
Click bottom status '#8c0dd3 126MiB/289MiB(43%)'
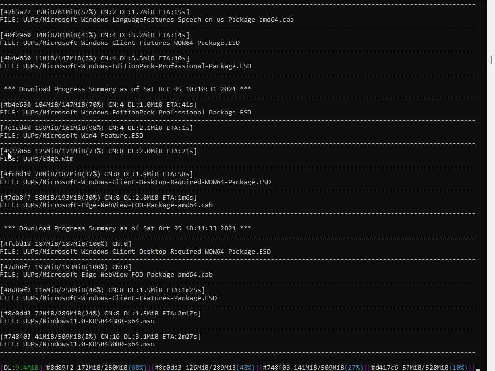click(204, 368)
